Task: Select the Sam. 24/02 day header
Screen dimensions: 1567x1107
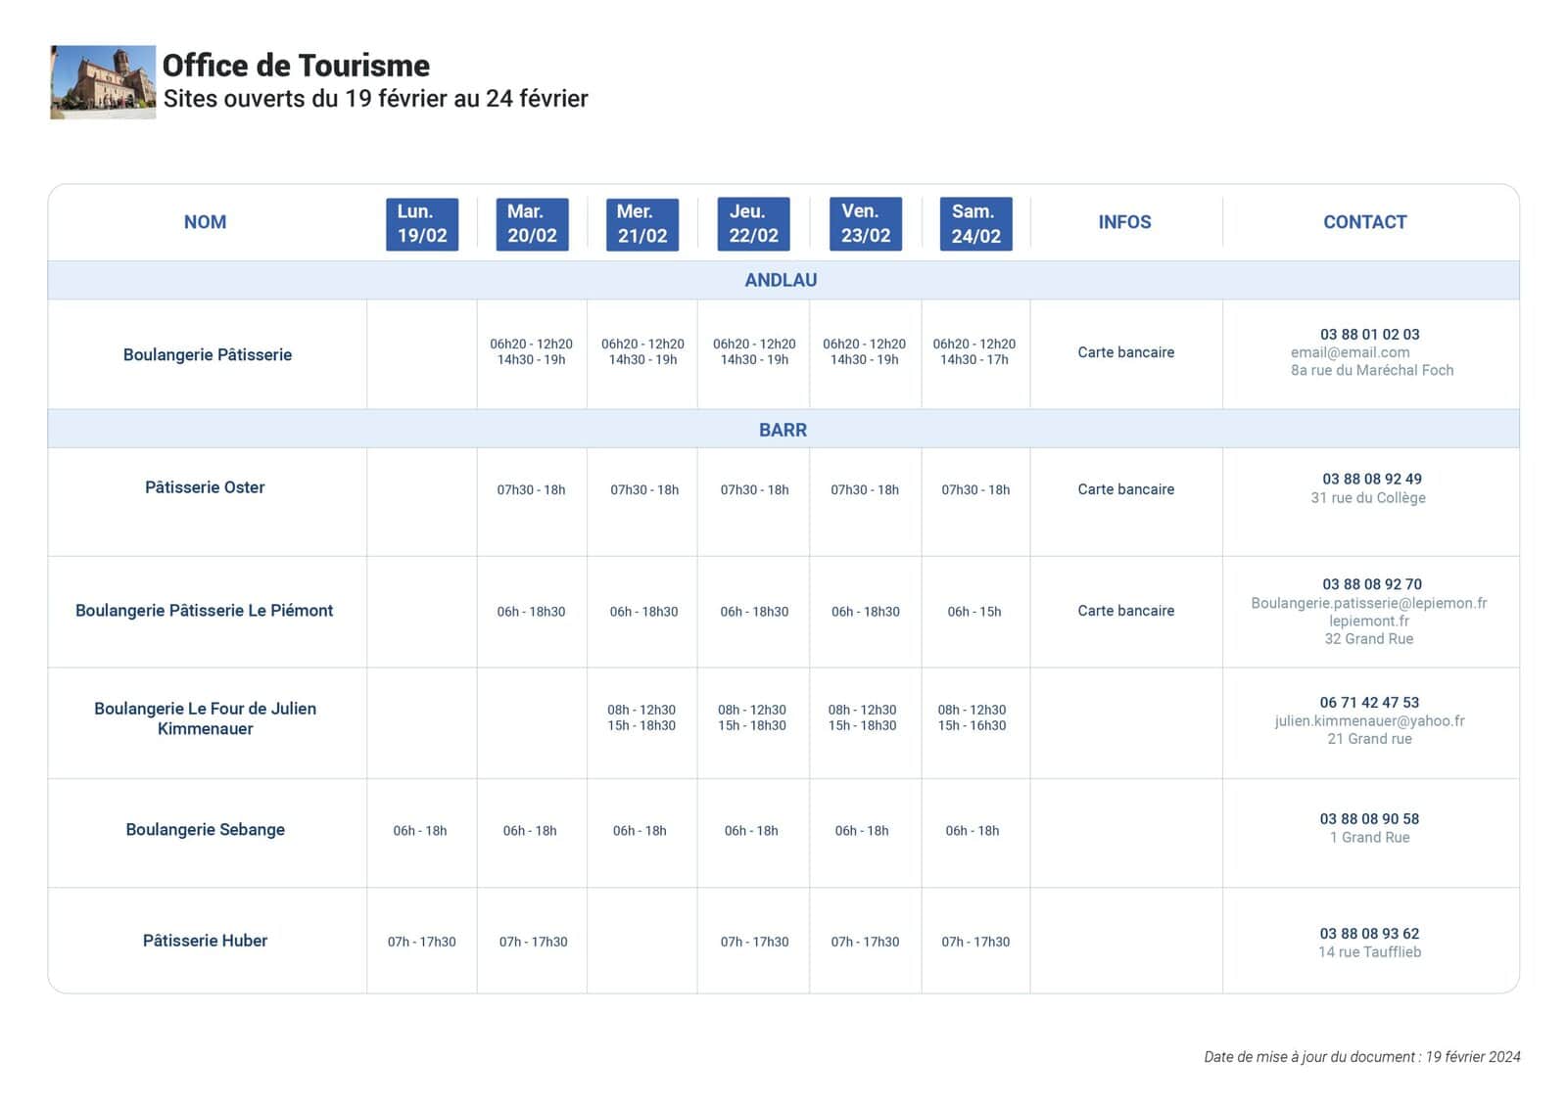Action: [975, 224]
